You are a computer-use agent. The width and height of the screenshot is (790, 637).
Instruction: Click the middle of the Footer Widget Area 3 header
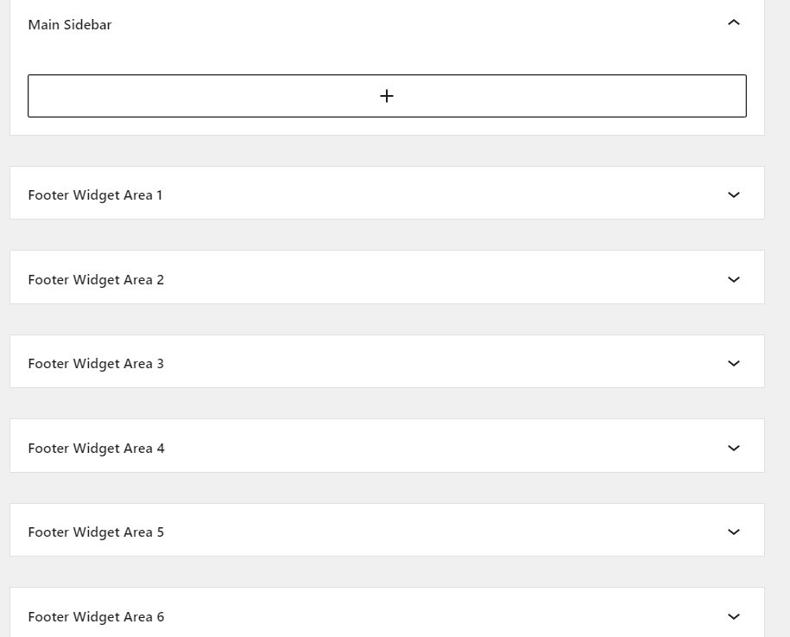click(387, 362)
